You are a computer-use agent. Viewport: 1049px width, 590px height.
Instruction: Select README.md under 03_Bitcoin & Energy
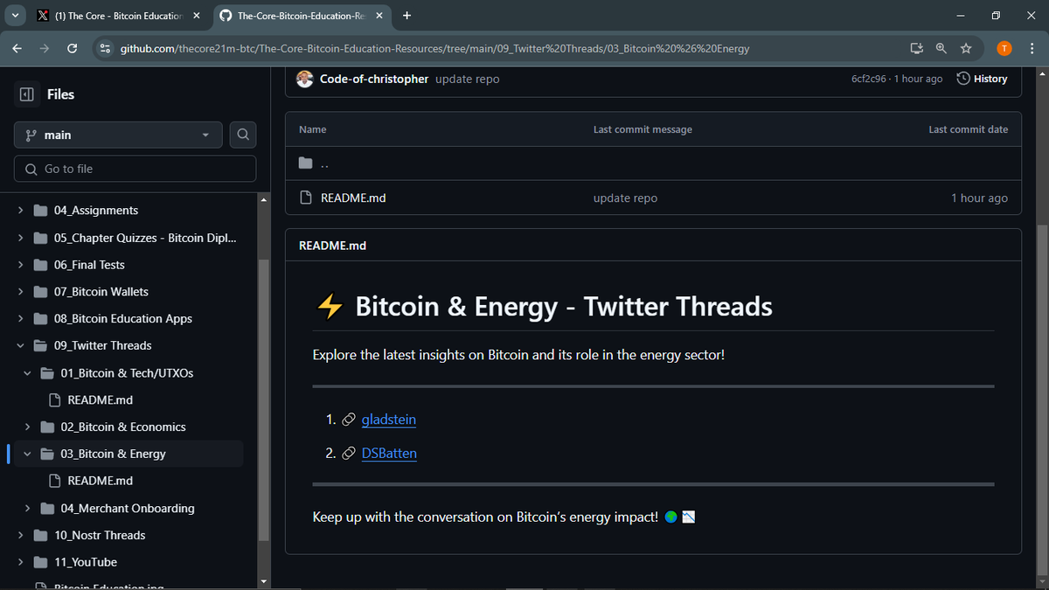click(x=100, y=481)
